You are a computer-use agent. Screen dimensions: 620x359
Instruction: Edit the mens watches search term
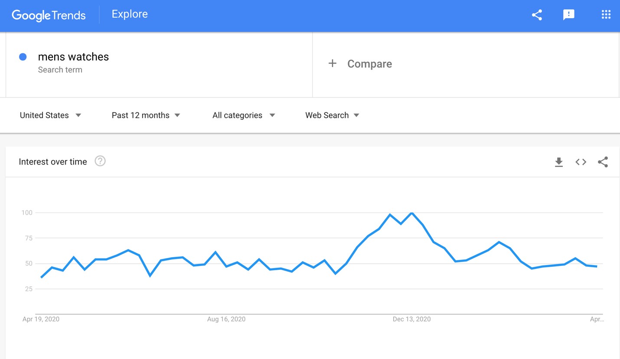pos(73,57)
